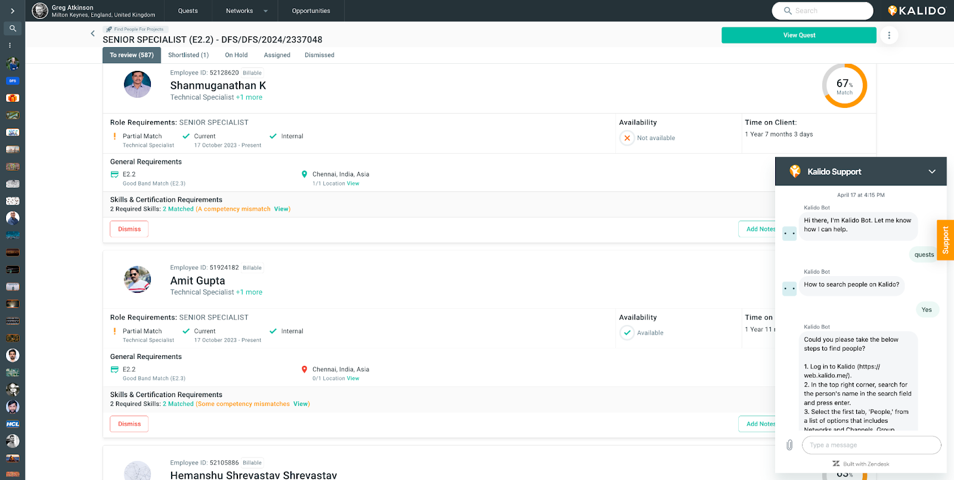Click the attachment paperclip icon in chat
Viewport: 954px width, 480px height.
click(x=789, y=445)
